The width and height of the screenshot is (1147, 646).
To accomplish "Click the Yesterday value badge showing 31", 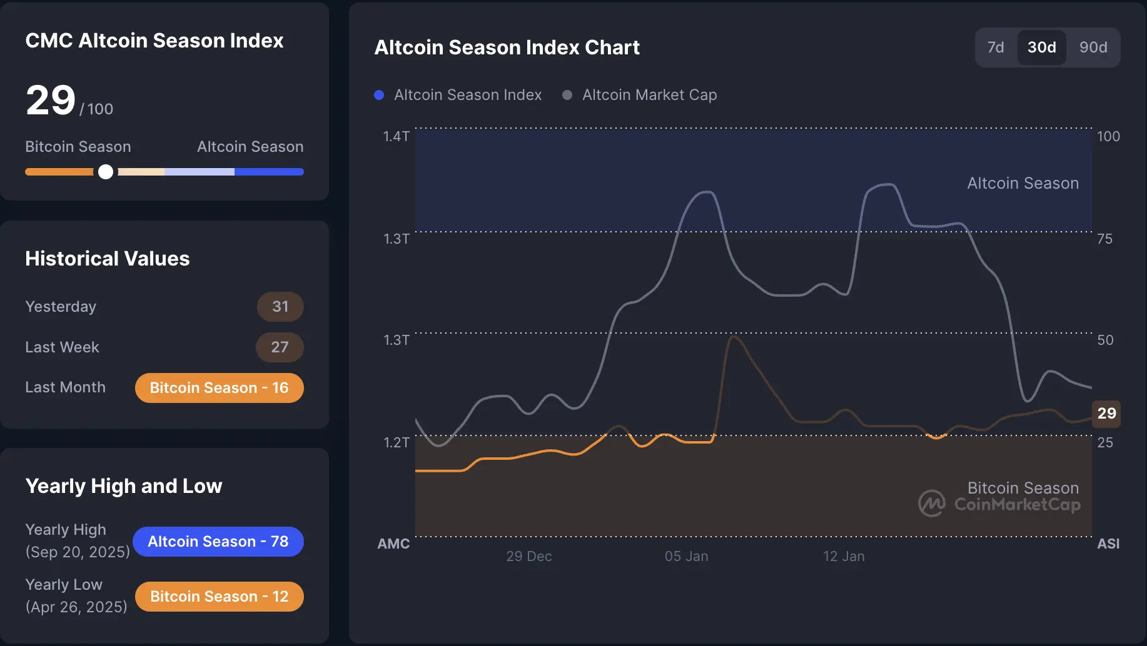I will pos(280,306).
